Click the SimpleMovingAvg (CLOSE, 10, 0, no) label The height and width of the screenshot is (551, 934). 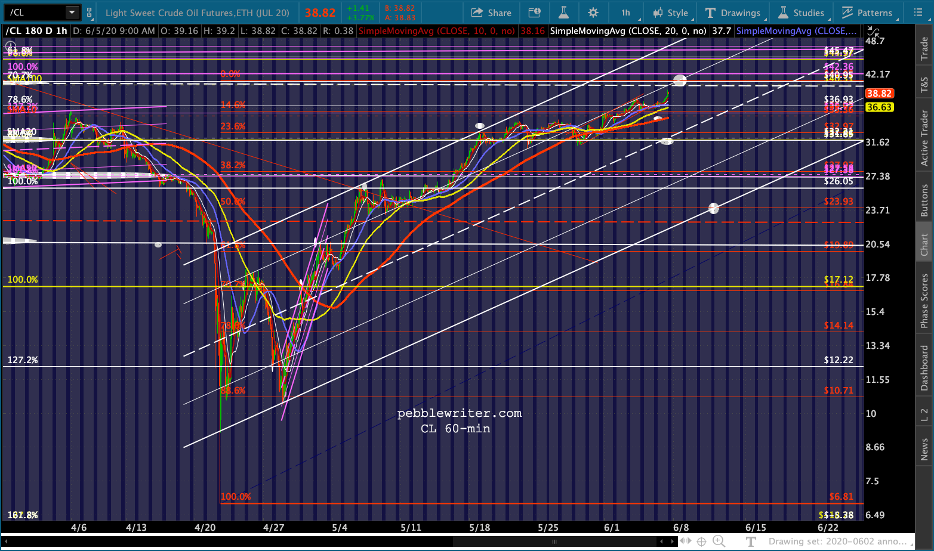click(x=437, y=31)
